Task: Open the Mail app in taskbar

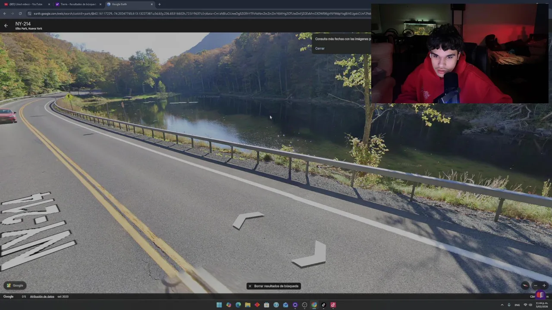Action: pyautogui.click(x=285, y=305)
